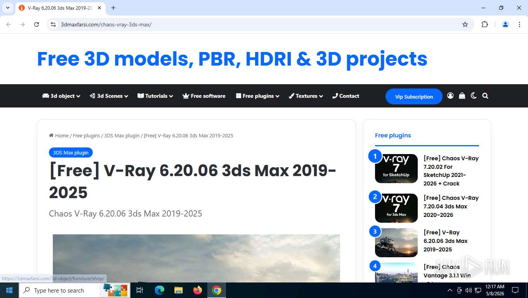Open the notification center icon
528x298 pixels.
515,290
